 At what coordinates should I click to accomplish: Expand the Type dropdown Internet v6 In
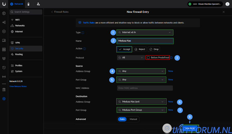tap(145, 32)
